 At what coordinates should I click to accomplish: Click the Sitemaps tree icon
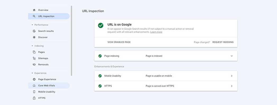(34, 58)
